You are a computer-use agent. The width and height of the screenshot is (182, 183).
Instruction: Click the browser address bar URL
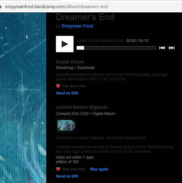[56, 7]
